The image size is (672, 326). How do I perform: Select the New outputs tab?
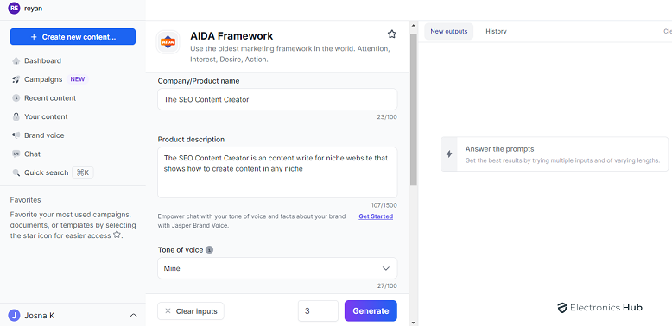(x=448, y=31)
